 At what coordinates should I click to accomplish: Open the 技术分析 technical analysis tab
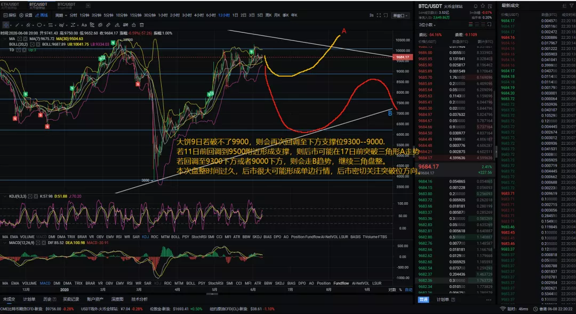pyautogui.click(x=140, y=299)
